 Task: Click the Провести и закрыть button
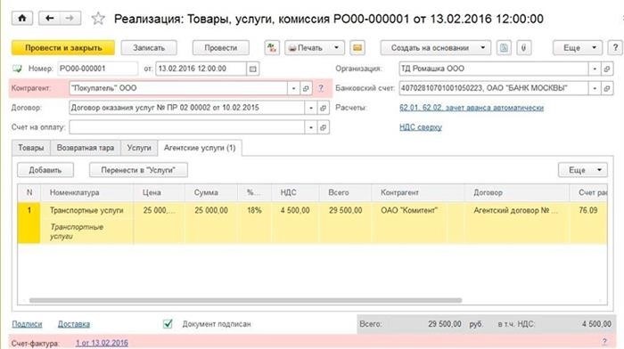point(63,48)
